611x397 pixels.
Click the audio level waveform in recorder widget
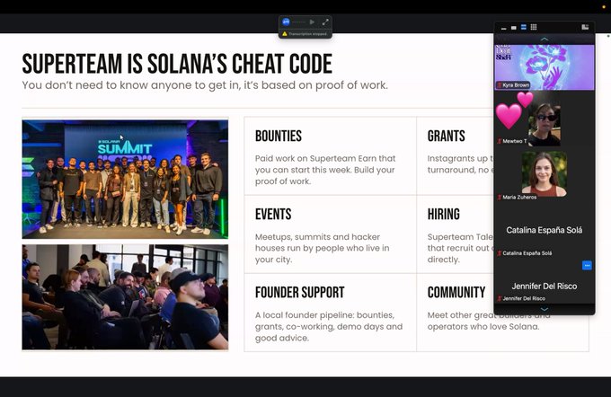299,22
